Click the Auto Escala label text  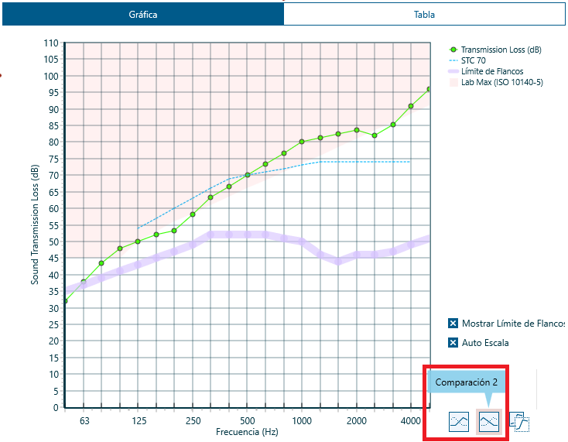point(485,343)
